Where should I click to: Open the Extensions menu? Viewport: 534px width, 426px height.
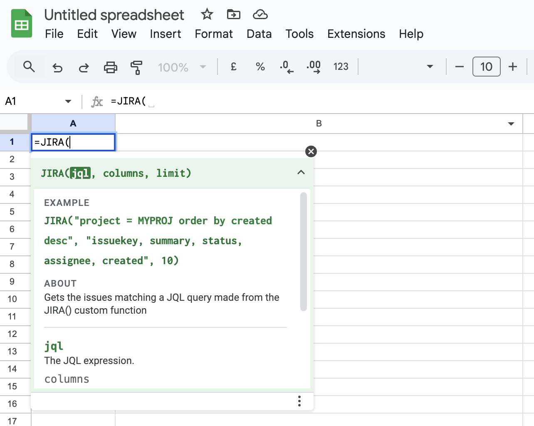coord(356,34)
